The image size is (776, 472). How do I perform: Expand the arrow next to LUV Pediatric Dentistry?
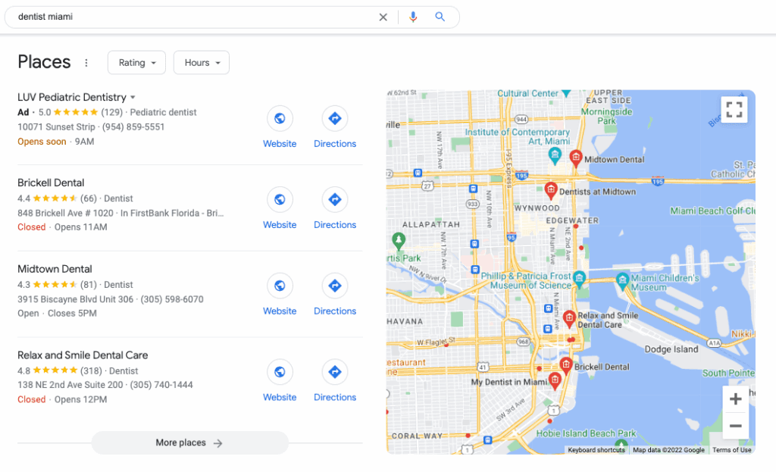133,98
